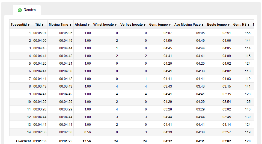Click average heart rate 156 in lap 1

248,33
